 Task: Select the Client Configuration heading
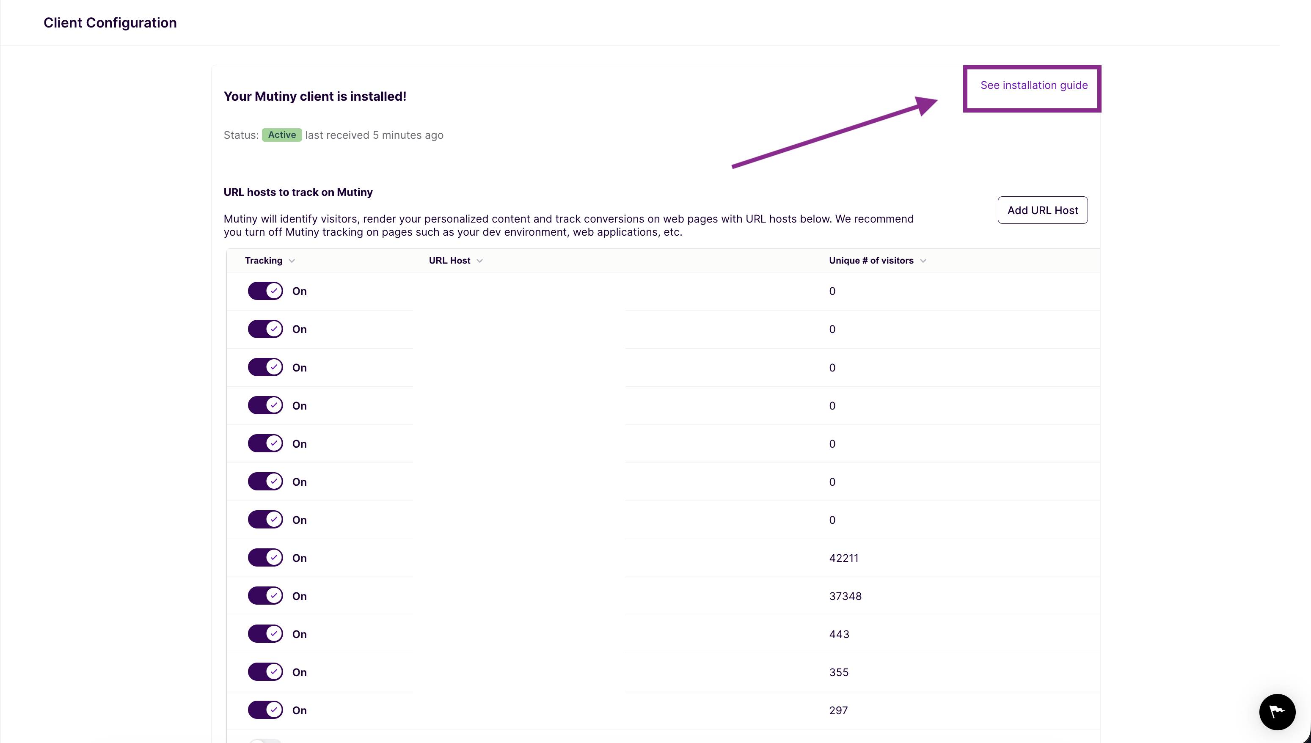coord(110,22)
